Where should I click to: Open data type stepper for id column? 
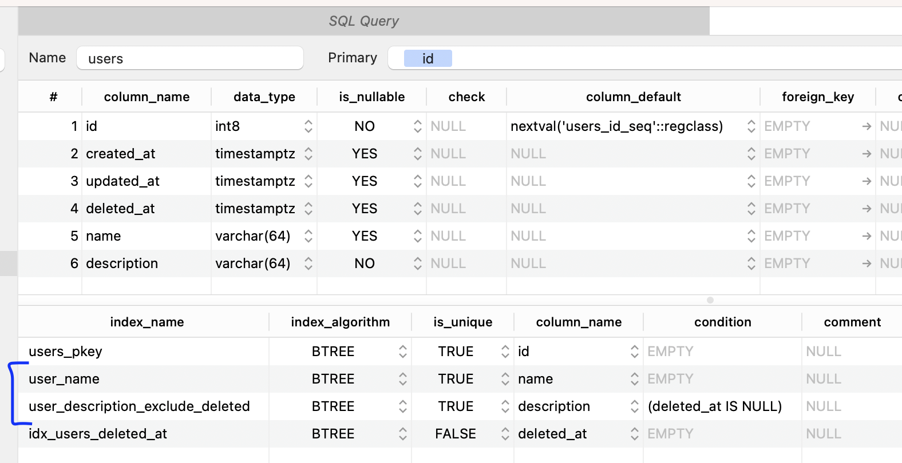click(x=308, y=126)
